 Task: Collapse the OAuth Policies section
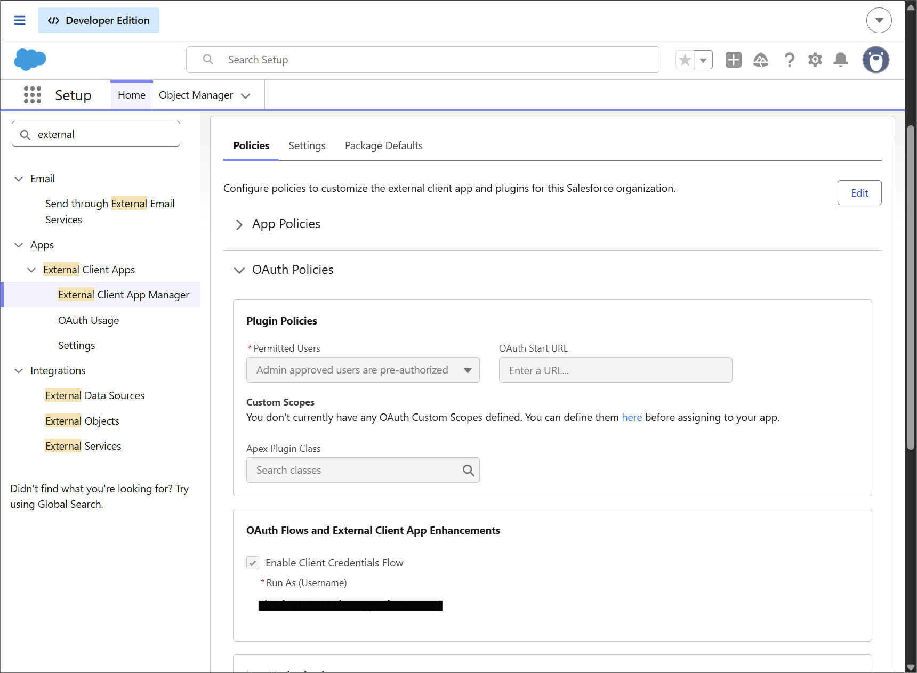[x=239, y=270]
